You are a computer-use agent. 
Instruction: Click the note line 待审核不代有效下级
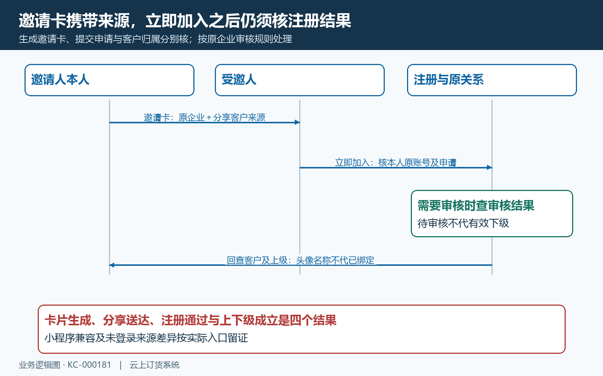tap(463, 223)
